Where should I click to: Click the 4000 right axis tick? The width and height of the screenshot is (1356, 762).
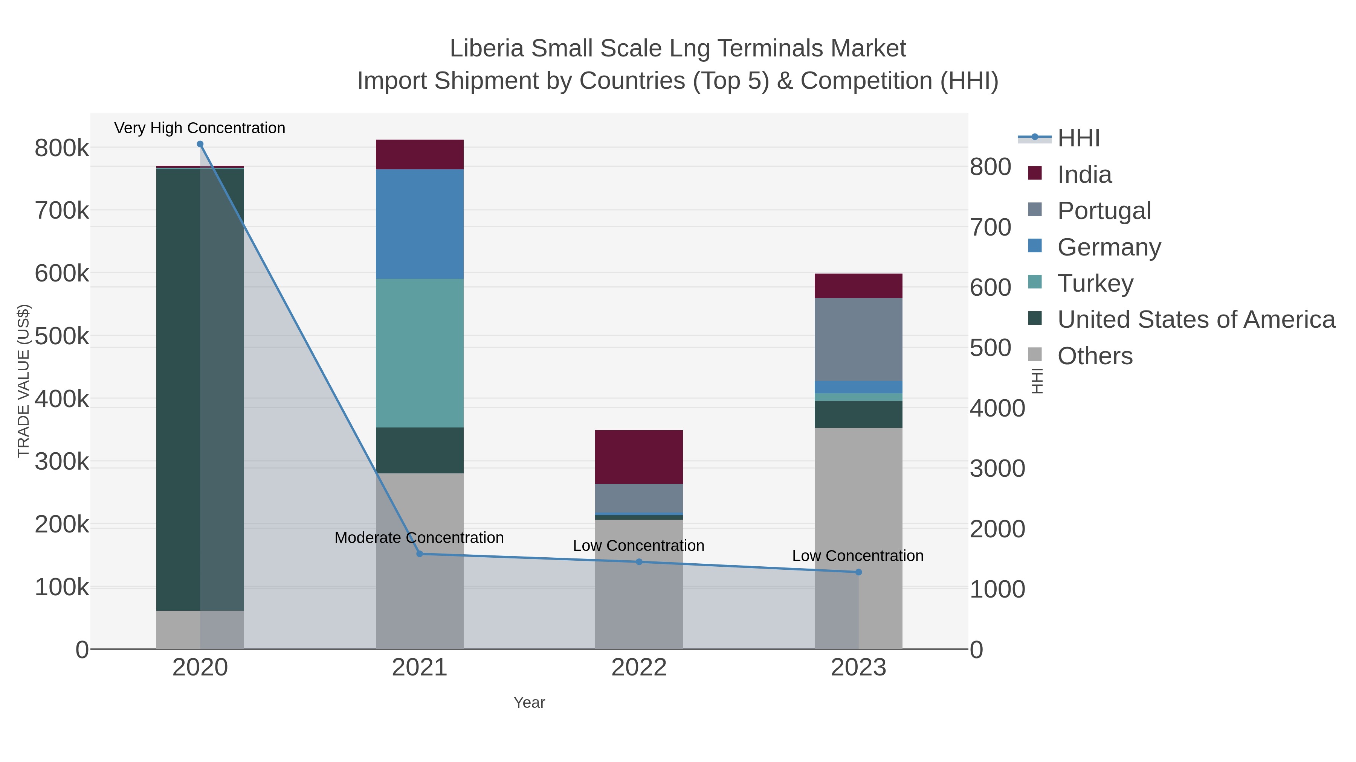(997, 409)
